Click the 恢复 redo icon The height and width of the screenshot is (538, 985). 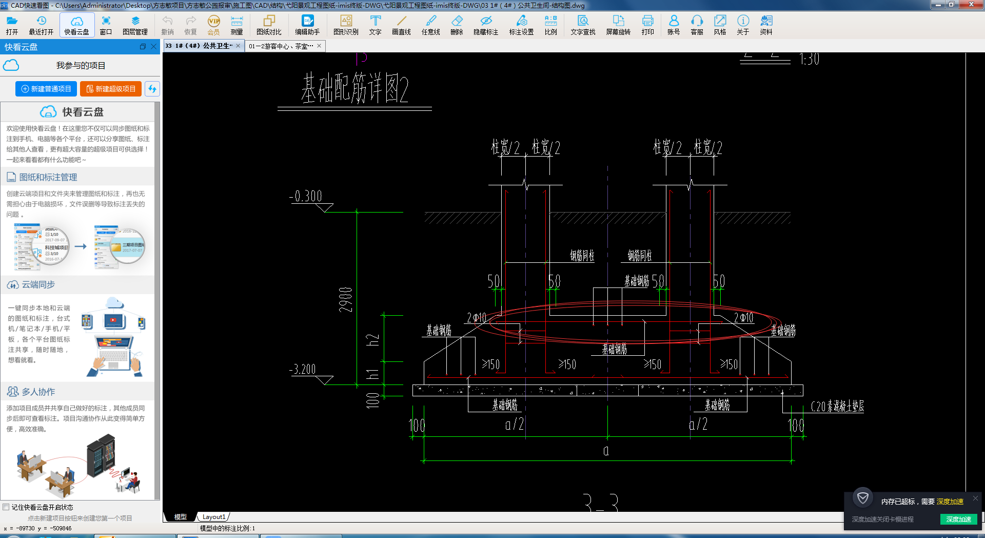(x=190, y=25)
